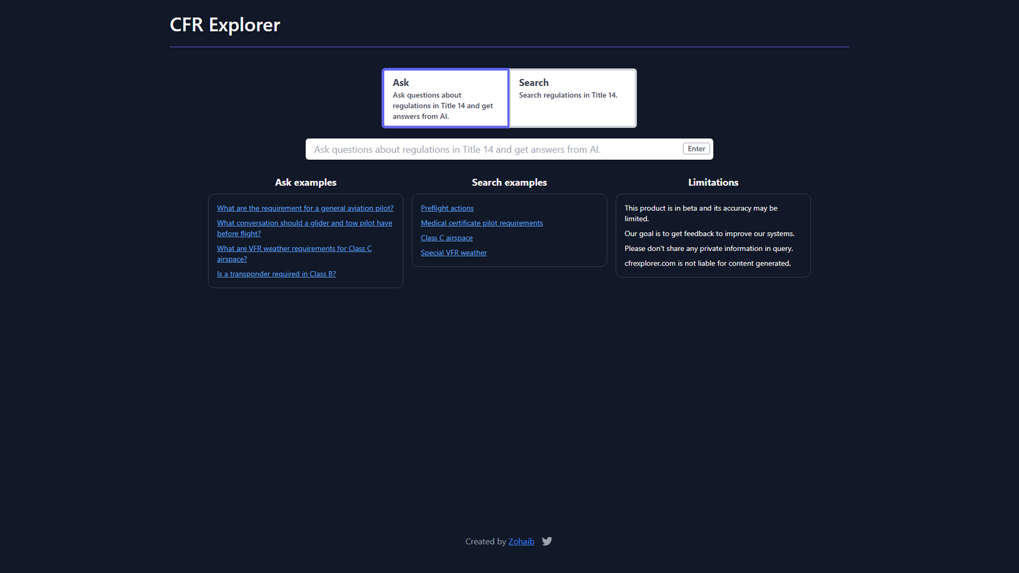
Task: Switch to the Search mode card
Action: click(573, 98)
